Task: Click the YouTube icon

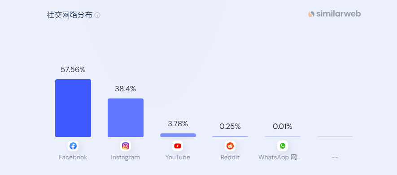Action: (178, 146)
